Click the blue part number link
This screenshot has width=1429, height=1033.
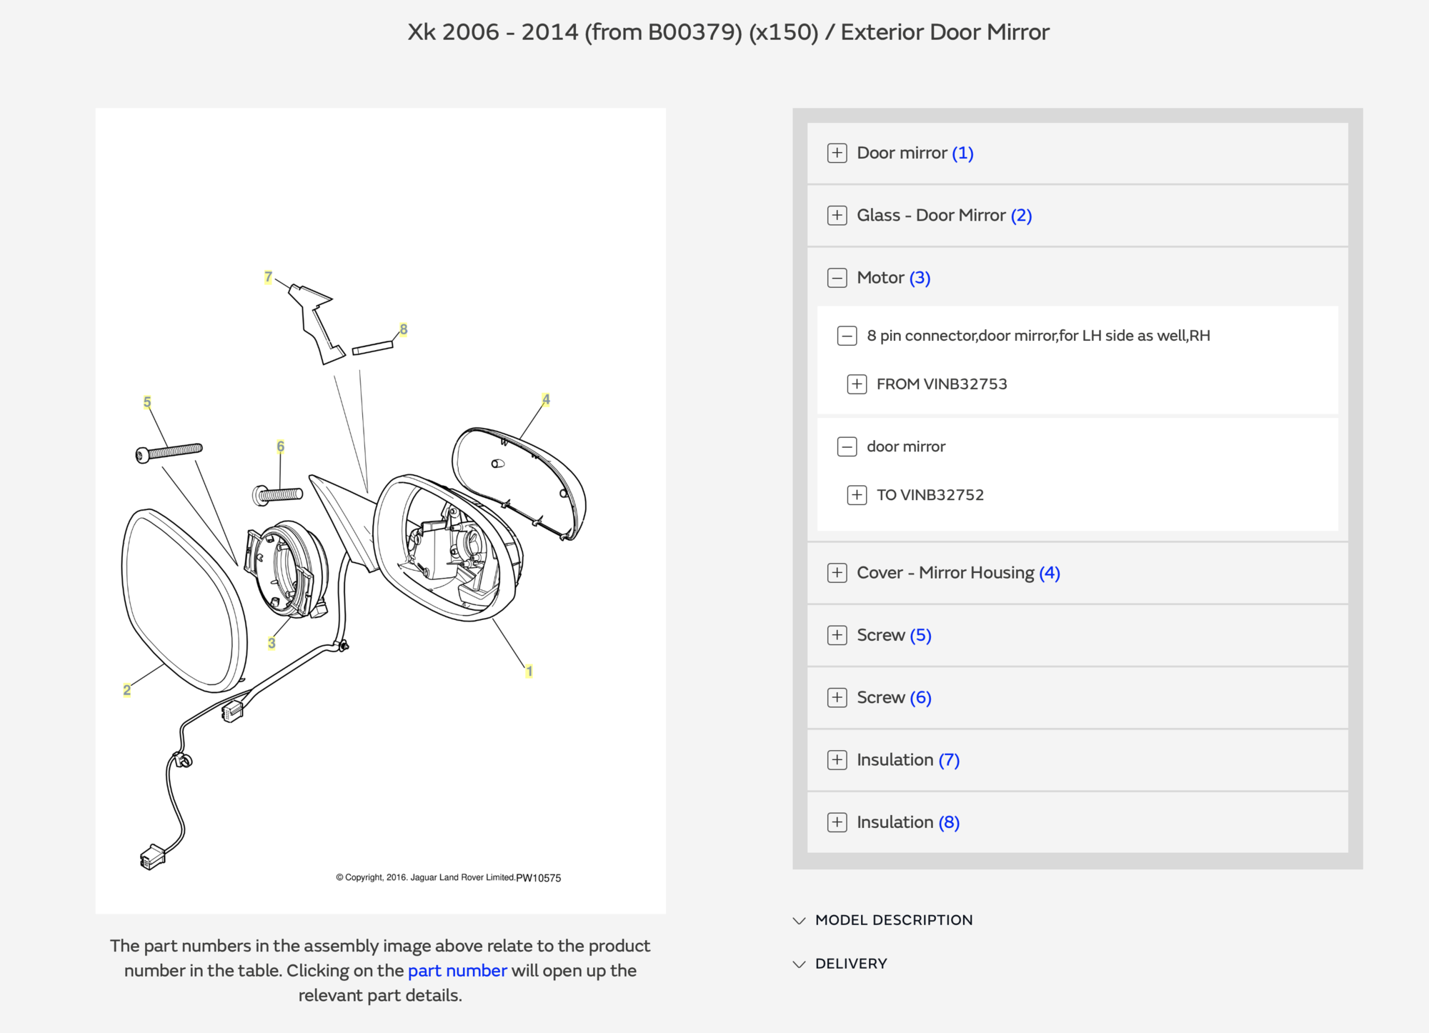click(x=457, y=971)
